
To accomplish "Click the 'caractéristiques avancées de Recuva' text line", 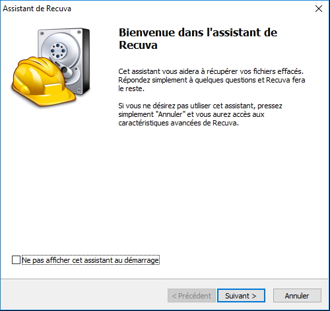I will (x=178, y=123).
